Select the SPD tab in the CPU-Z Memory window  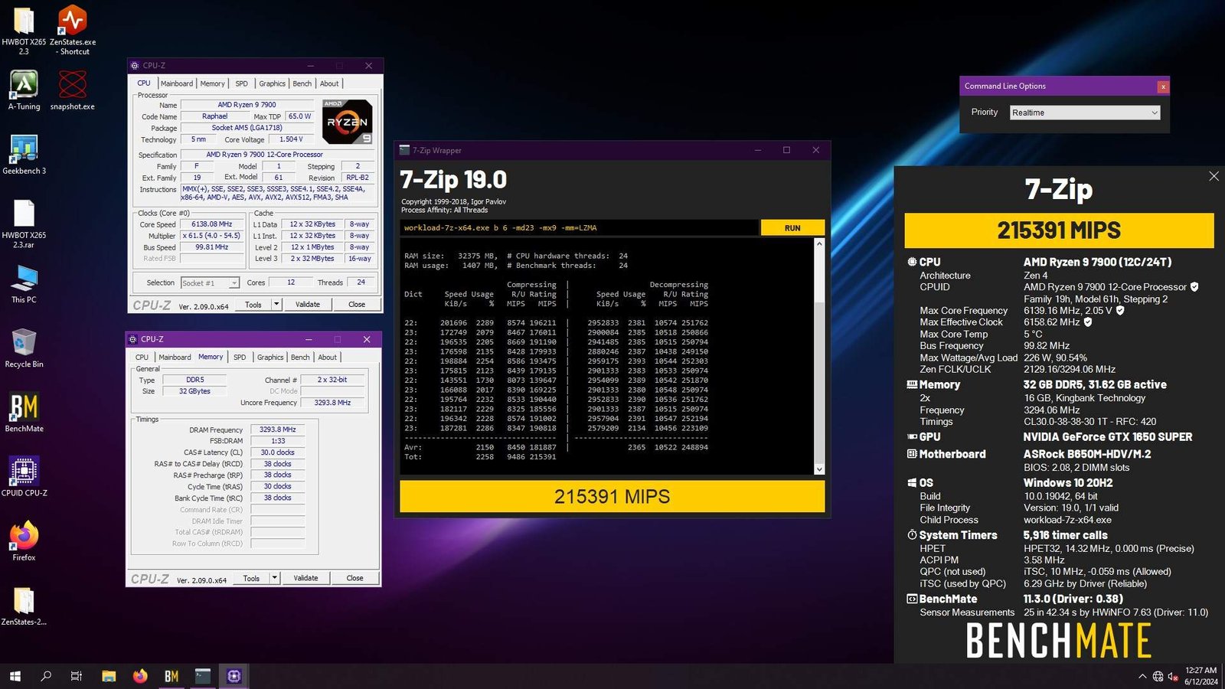pyautogui.click(x=240, y=358)
